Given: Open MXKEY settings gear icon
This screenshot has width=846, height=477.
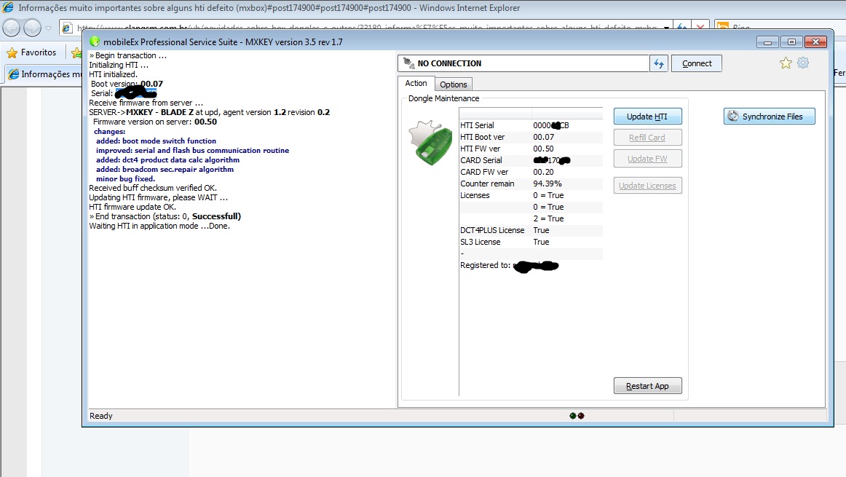Looking at the screenshot, I should [803, 63].
